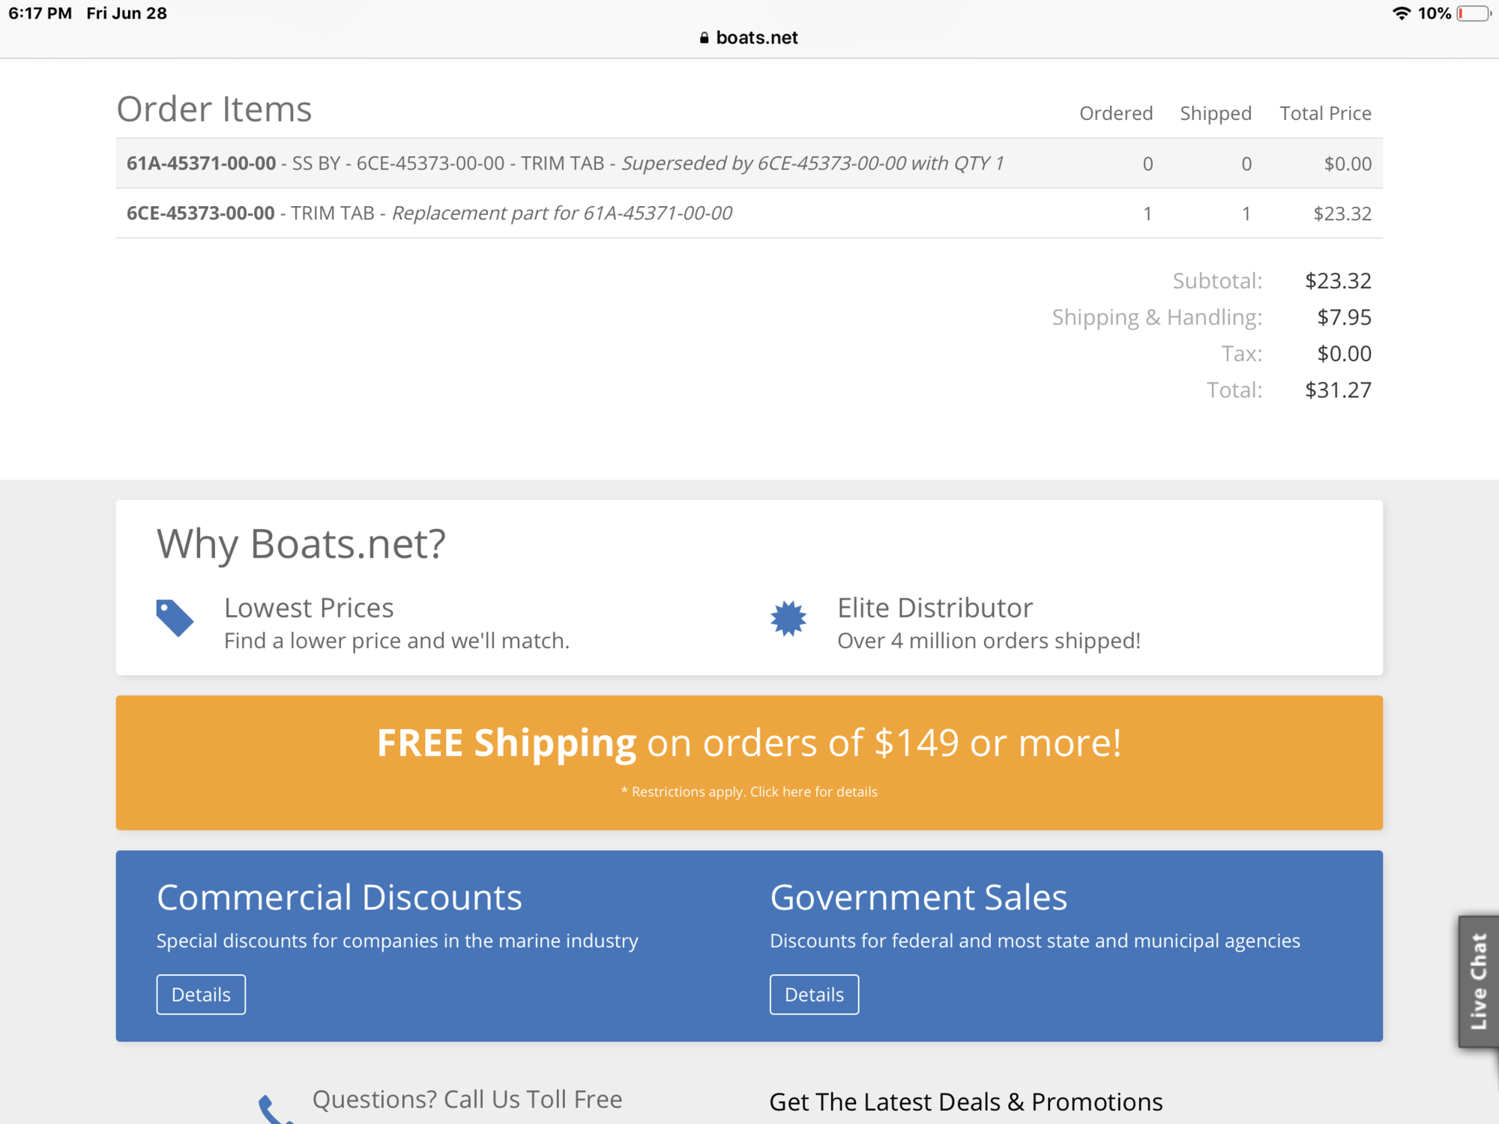Click the Subtotal value $23.32
The width and height of the screenshot is (1499, 1124).
[1338, 281]
